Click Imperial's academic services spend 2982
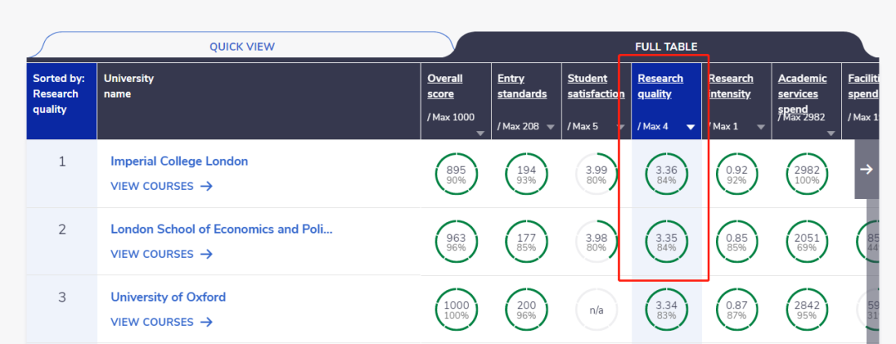Screen dimensions: 896x344 click(x=807, y=174)
